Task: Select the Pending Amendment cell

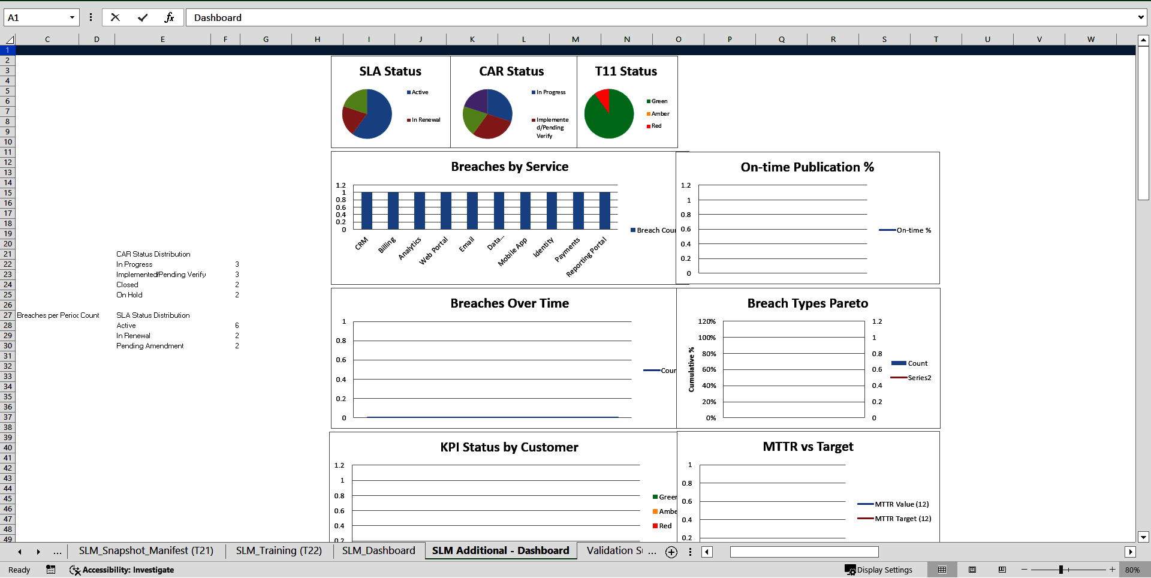Action: coord(162,346)
